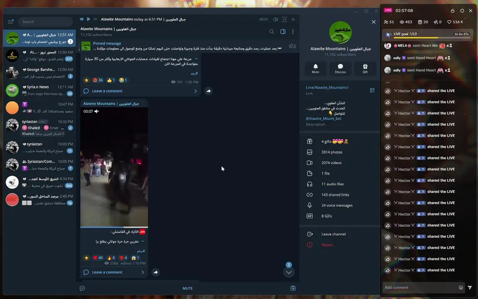Screen dimensions: 478x299
Task: Open the LIVE comment filter icon
Action: [x=470, y=287]
